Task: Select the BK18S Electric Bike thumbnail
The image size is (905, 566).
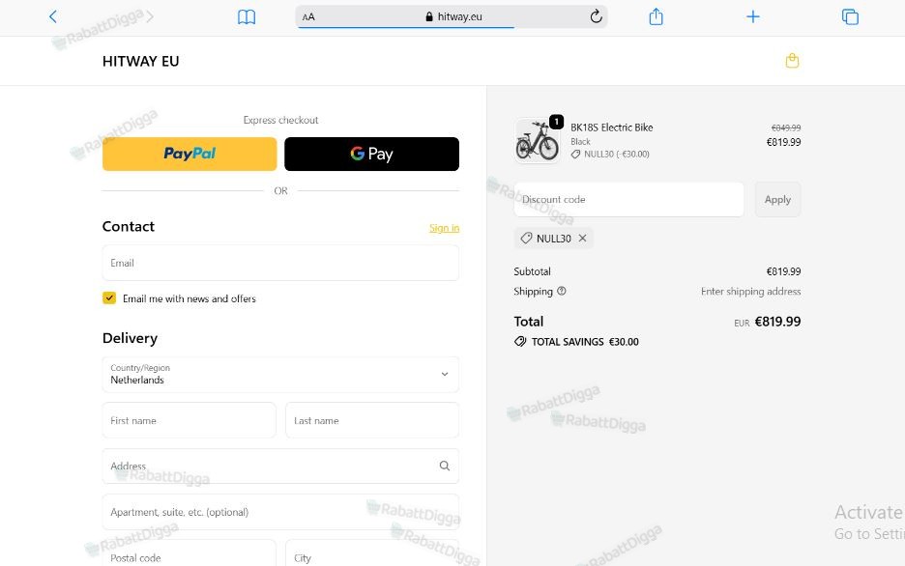Action: coord(538,141)
